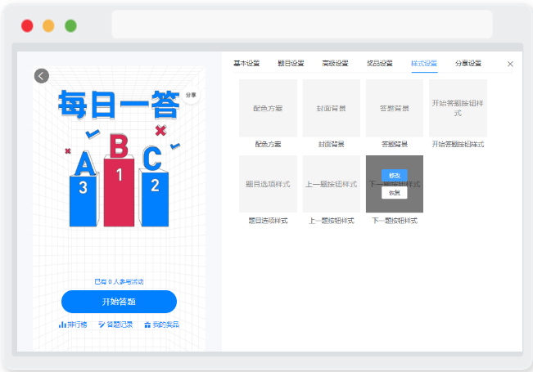Open the 我的奖品 my prizes link
Image resolution: width=533 pixels, height=372 pixels.
coord(161,325)
